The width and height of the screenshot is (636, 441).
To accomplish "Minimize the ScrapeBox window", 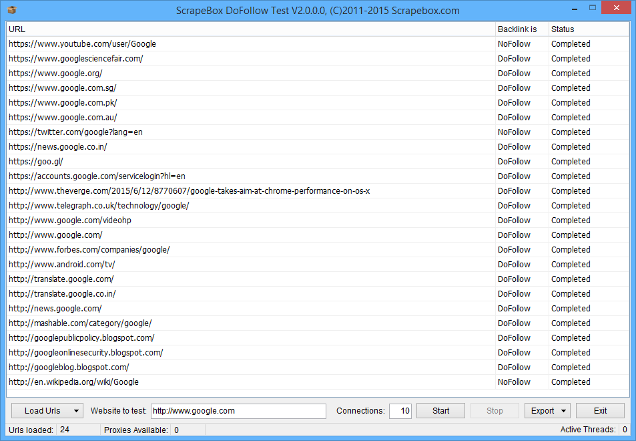I will [573, 9].
